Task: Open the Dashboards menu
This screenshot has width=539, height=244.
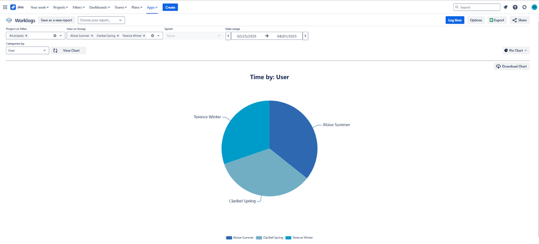Action: point(99,7)
